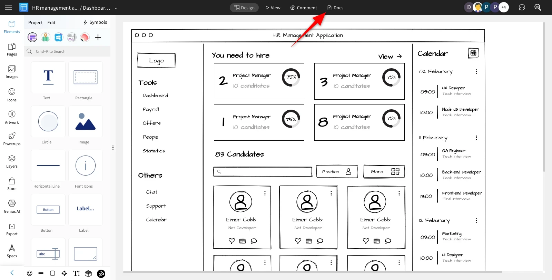The width and height of the screenshot is (552, 280).
Task: Select the Windows-style element library icon
Action: coord(59,37)
